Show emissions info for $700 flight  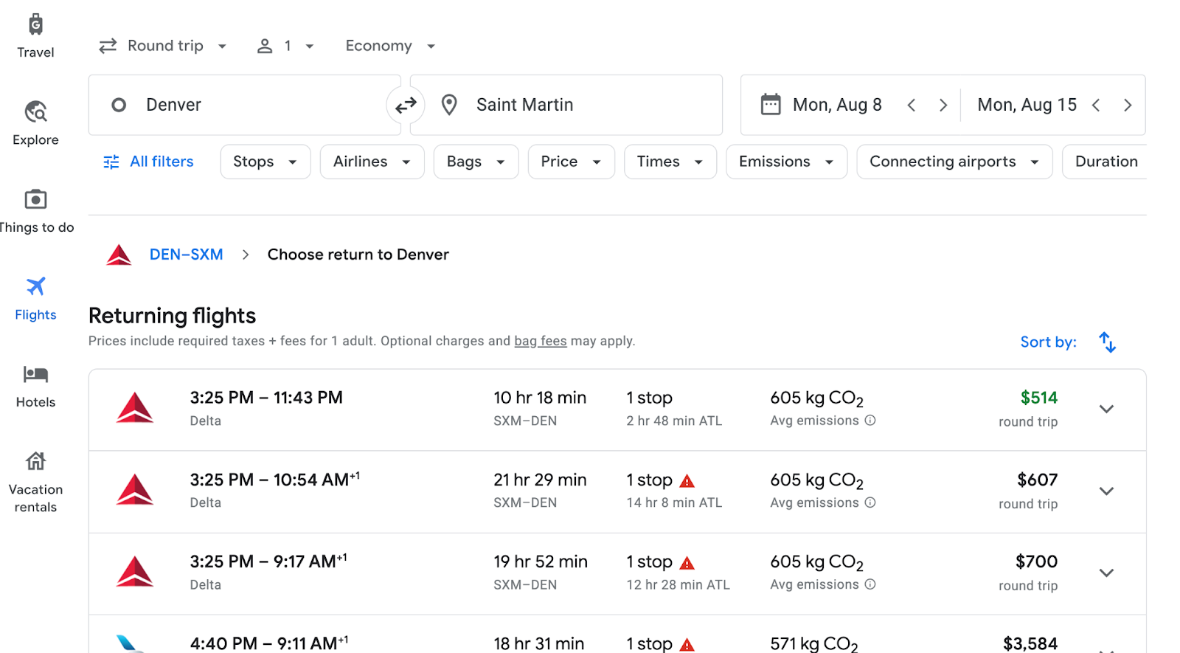point(870,584)
